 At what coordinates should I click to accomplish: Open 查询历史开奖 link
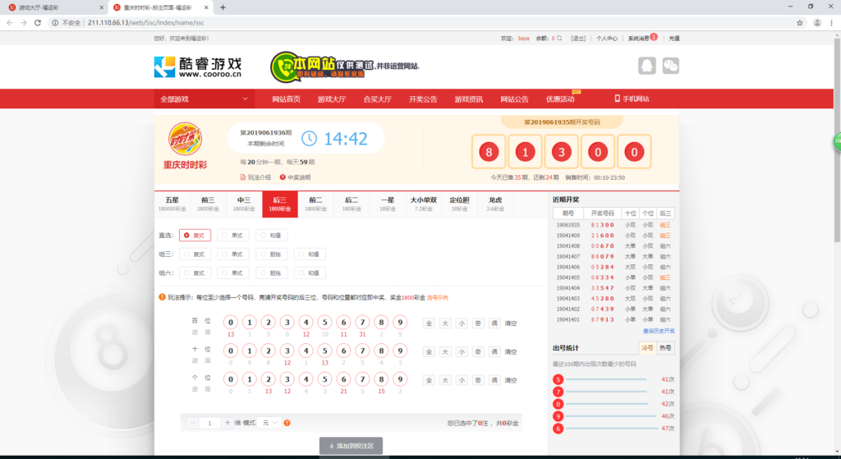tap(659, 331)
